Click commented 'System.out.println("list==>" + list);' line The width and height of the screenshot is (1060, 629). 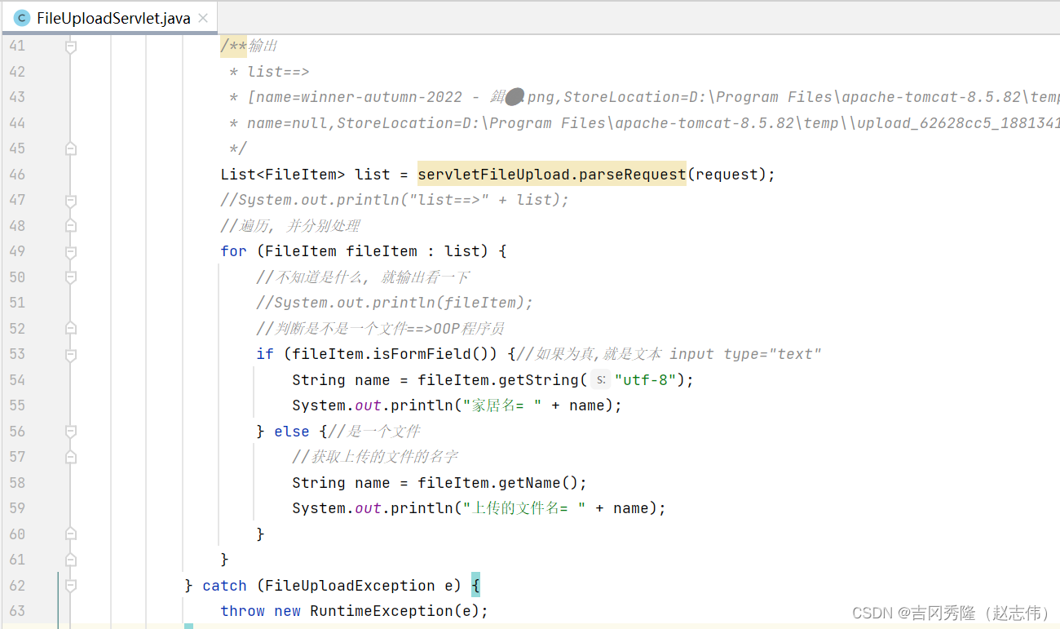click(395, 200)
